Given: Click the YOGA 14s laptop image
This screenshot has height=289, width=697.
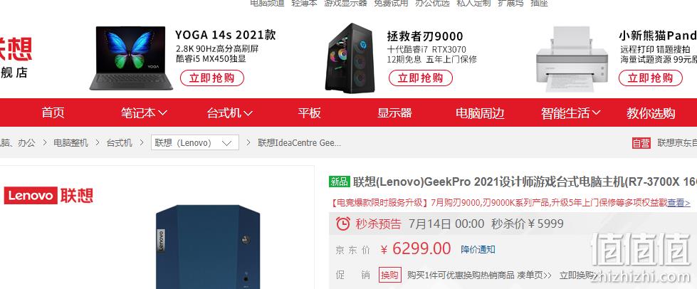Looking at the screenshot, I should tap(131, 58).
